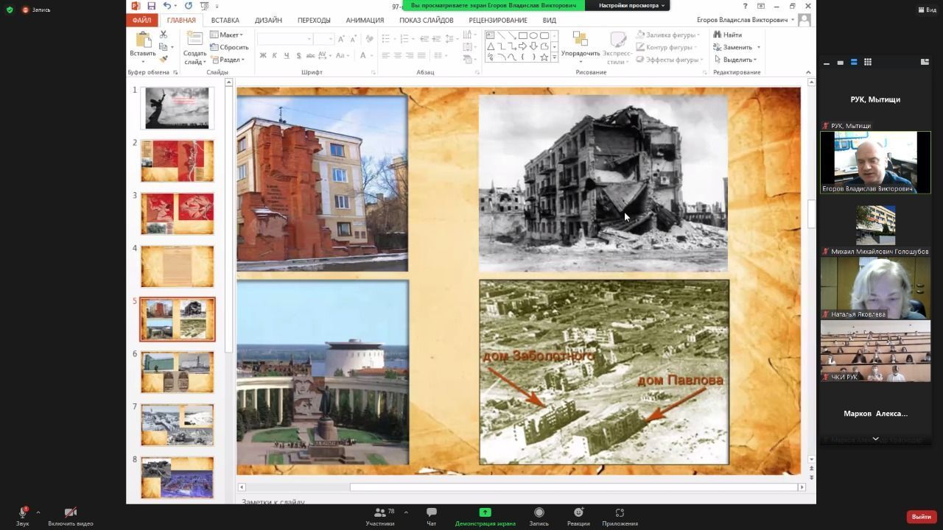
Task: Expand Shape Outline (Контур фигуры) dropdown
Action: pyautogui.click(x=668, y=47)
